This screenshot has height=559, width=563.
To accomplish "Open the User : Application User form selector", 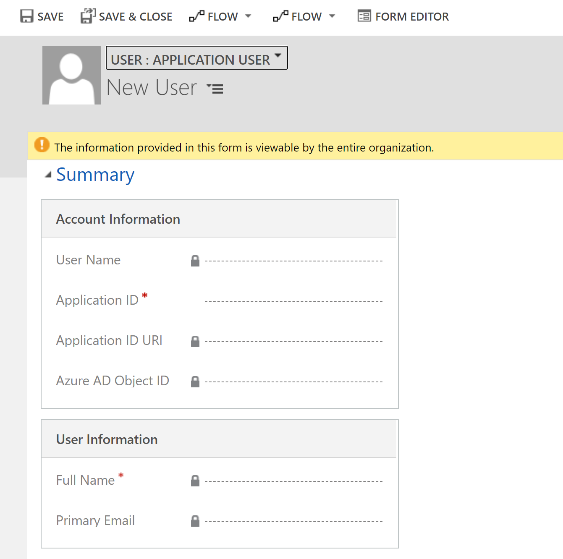I will [197, 58].
